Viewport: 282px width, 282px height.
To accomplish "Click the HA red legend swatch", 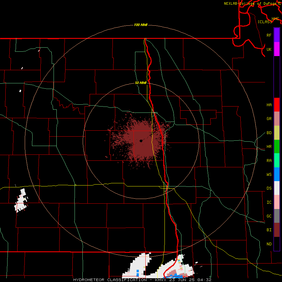I will point(277,105).
